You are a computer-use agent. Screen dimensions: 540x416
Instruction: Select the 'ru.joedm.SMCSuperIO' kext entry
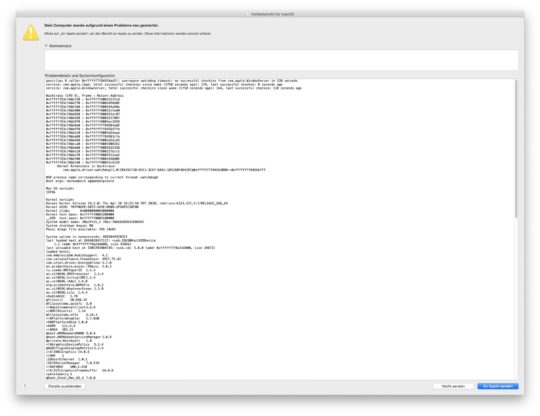click(70, 270)
